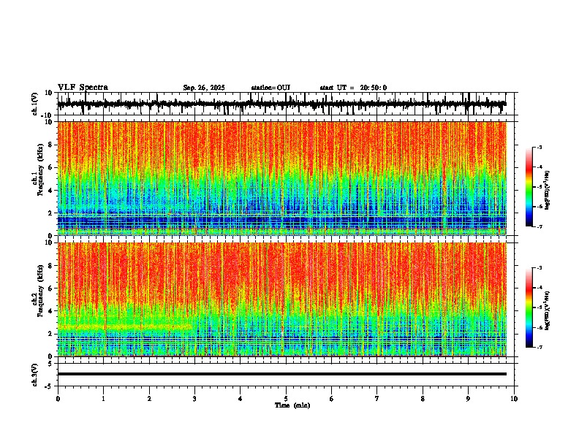Click the "ch.1(V)" axis label
579x447 pixels.
click(35, 104)
